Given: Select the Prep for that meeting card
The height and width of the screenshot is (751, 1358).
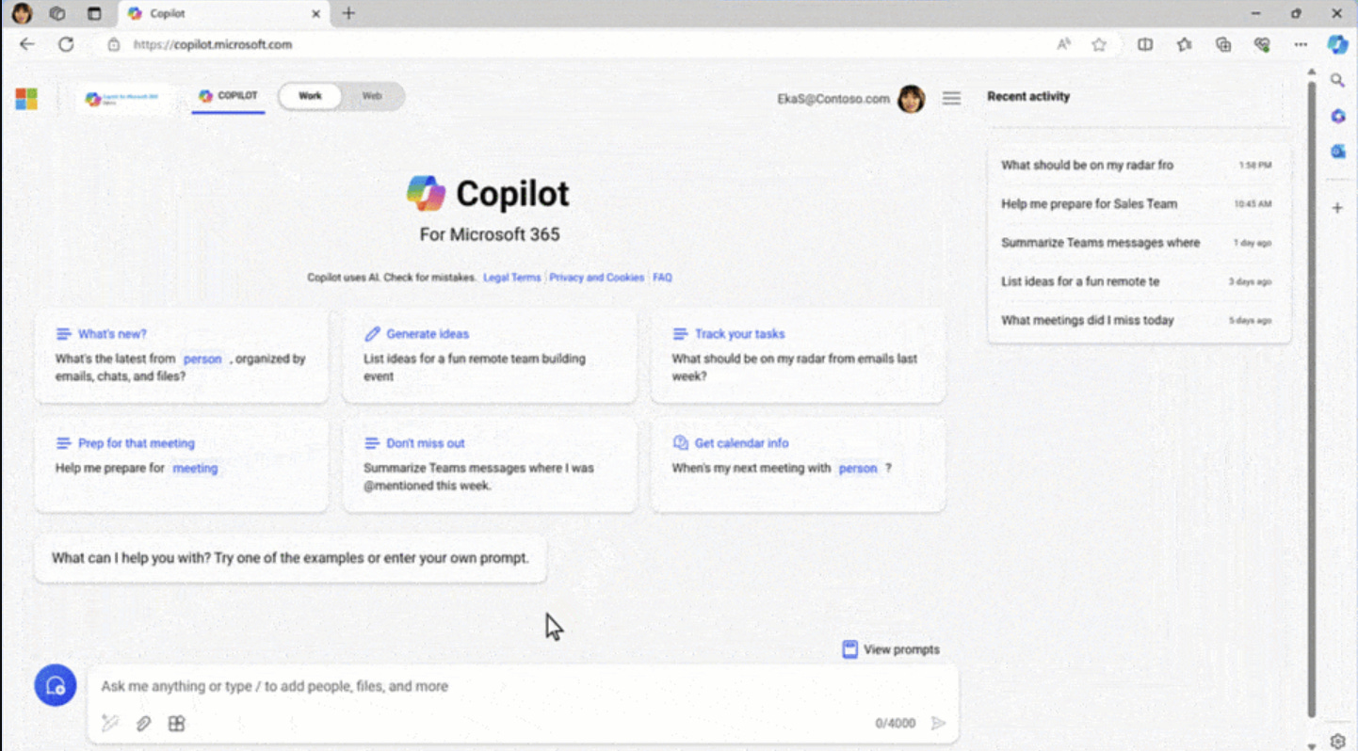Looking at the screenshot, I should pyautogui.click(x=182, y=465).
